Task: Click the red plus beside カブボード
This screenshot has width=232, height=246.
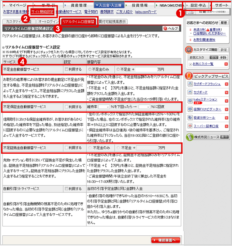Action: tap(227, 92)
